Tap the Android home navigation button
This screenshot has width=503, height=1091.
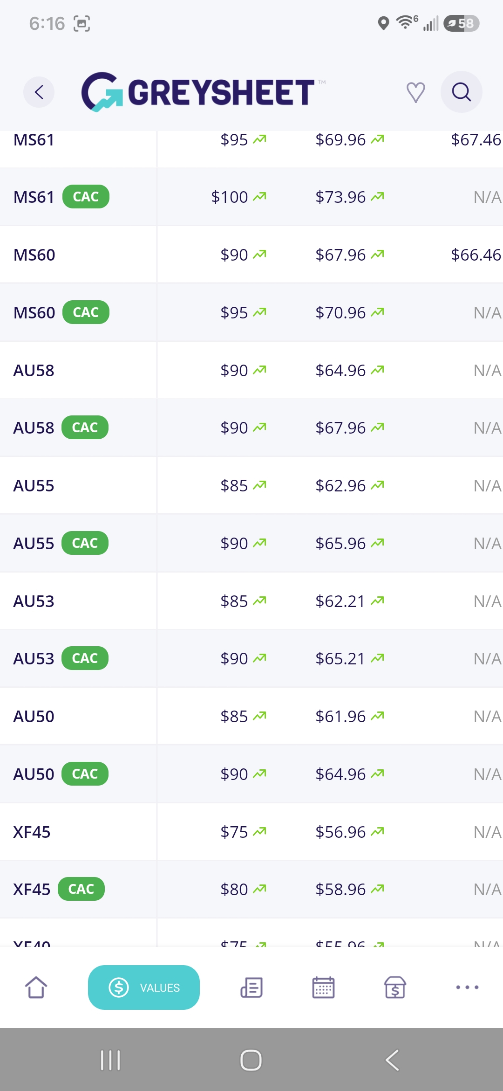[251, 1060]
